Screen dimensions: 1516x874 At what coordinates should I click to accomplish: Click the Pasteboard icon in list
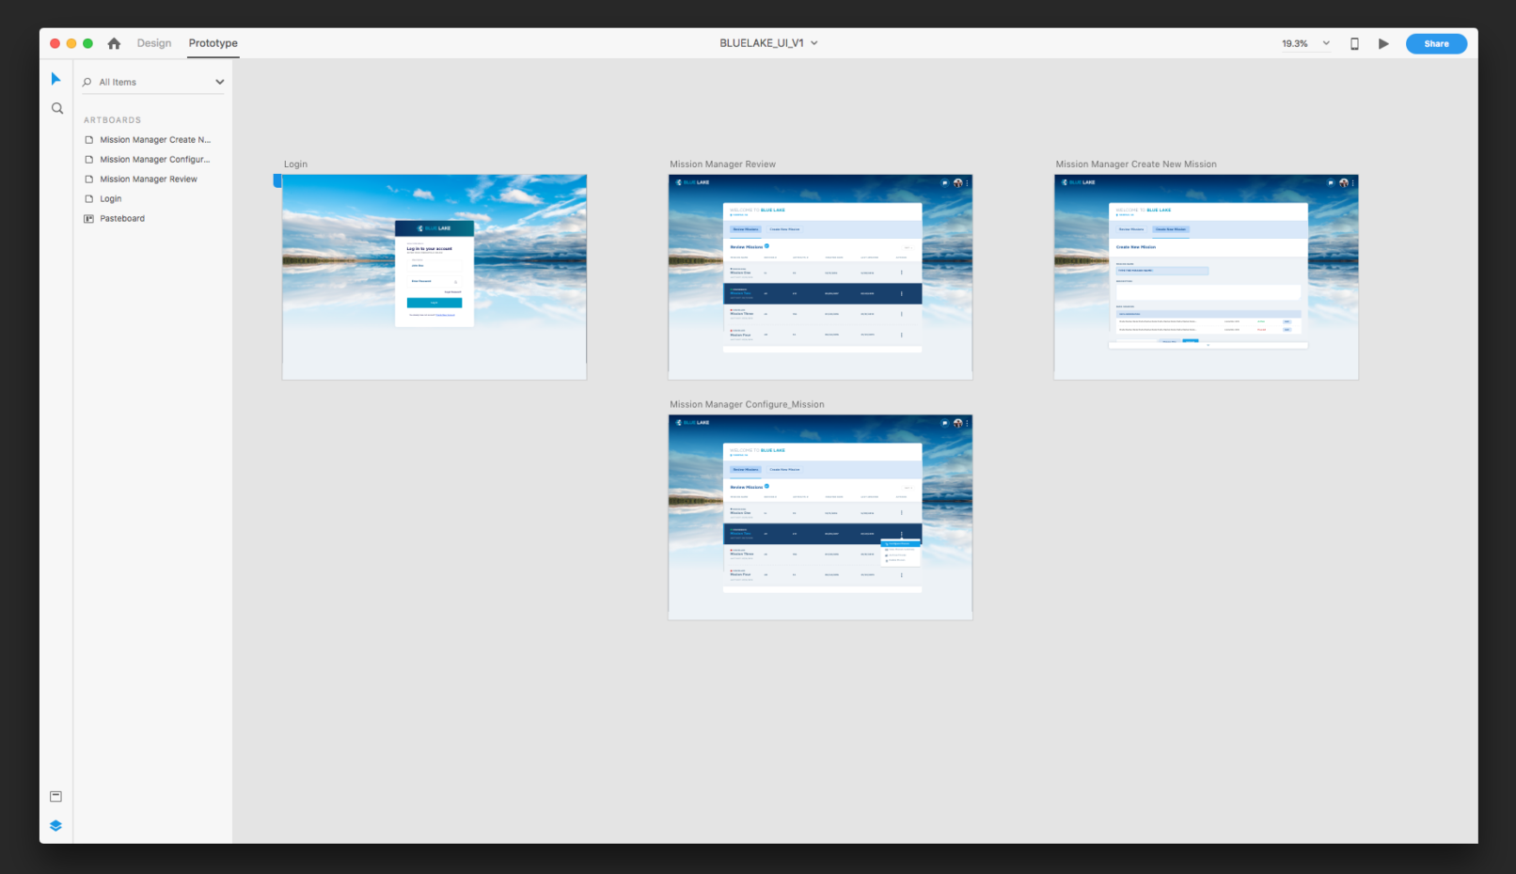[89, 219]
